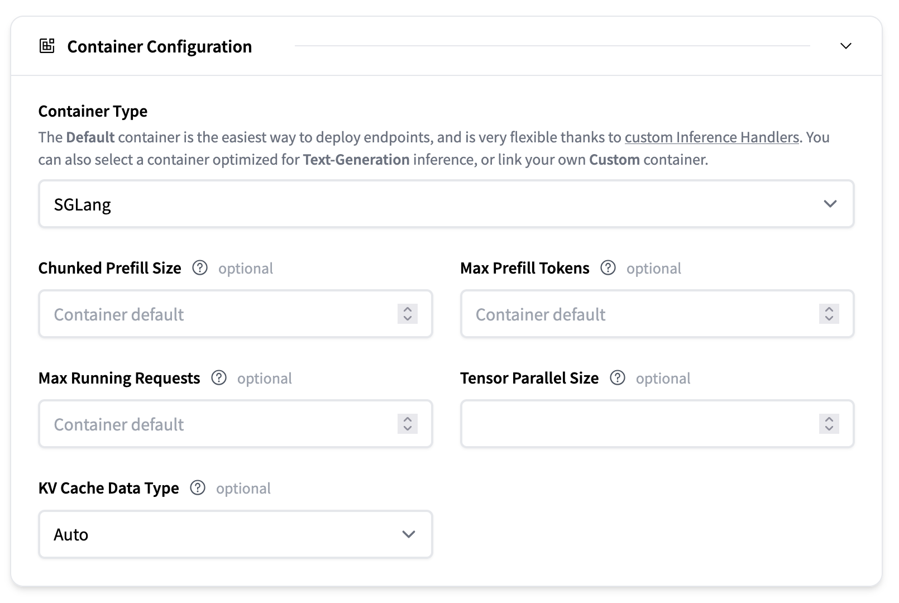Show help for Tensor Parallel Size
Screen dimensions: 899x603
(x=618, y=378)
